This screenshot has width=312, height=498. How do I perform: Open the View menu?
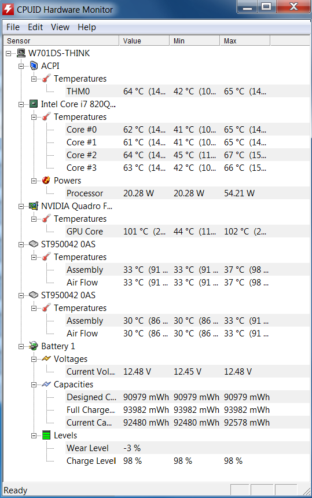(x=60, y=27)
